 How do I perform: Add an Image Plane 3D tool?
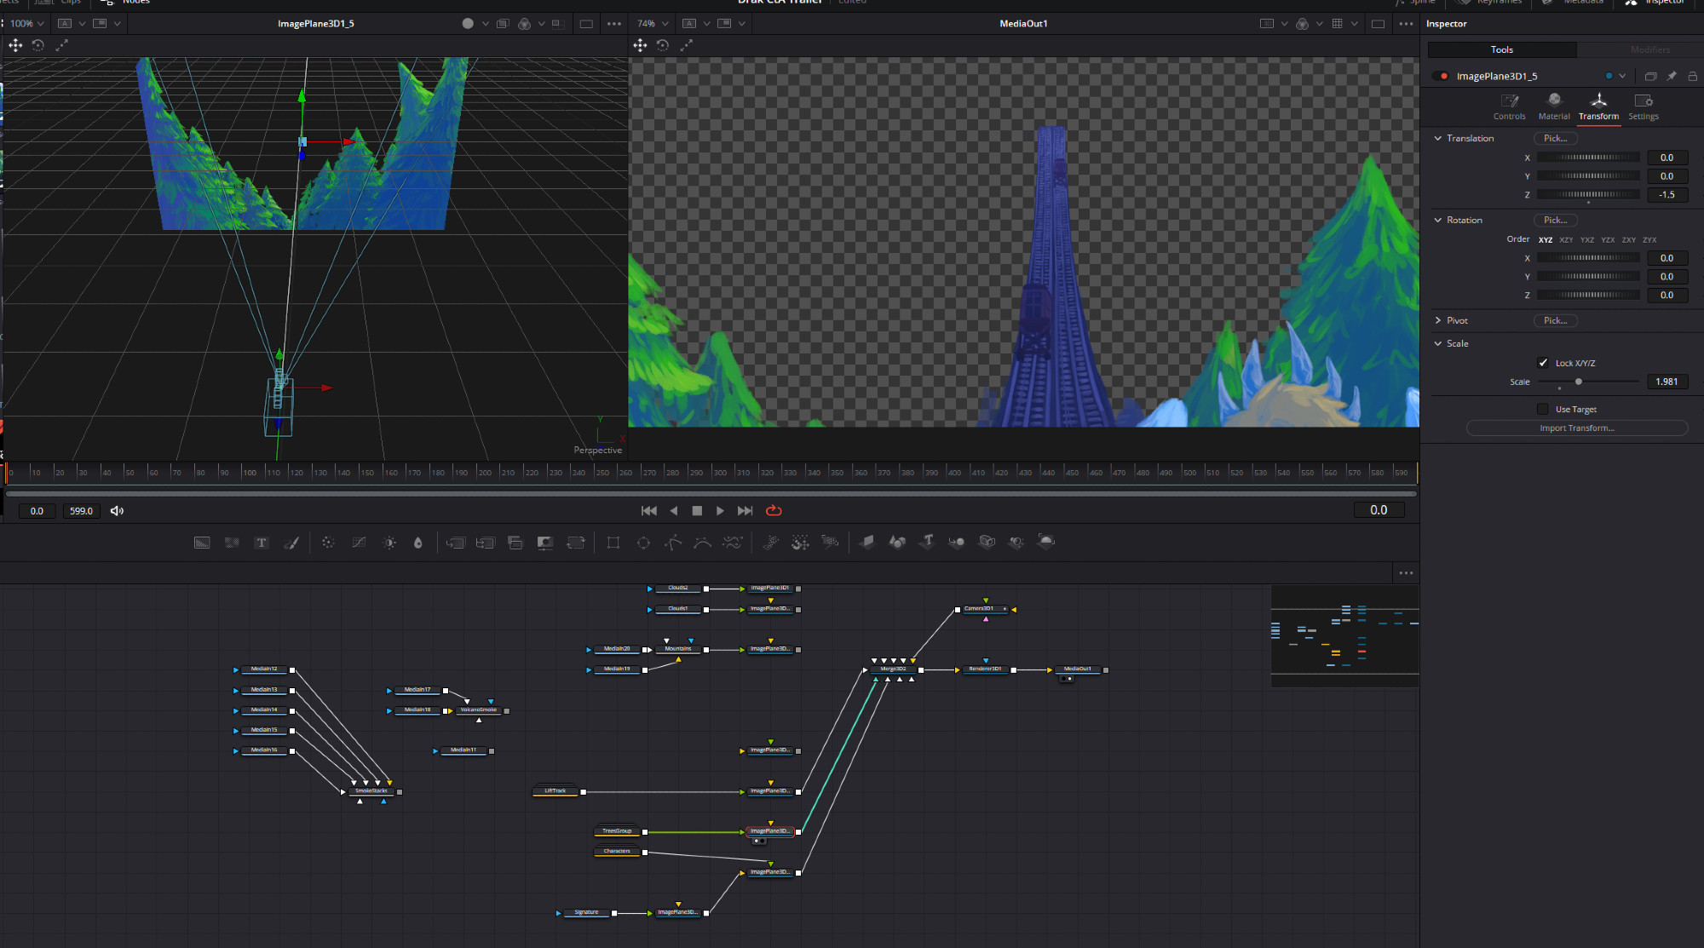(866, 542)
